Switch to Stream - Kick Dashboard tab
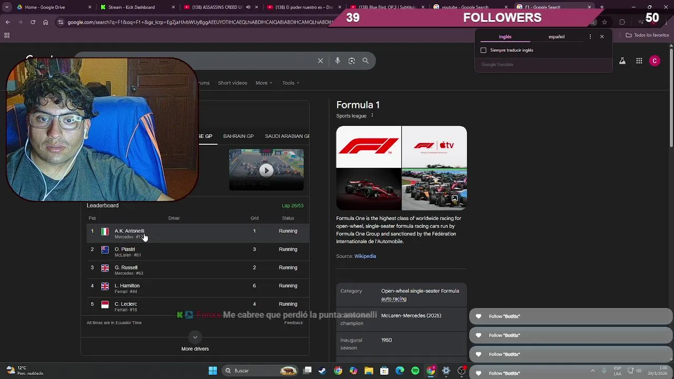 137,7
